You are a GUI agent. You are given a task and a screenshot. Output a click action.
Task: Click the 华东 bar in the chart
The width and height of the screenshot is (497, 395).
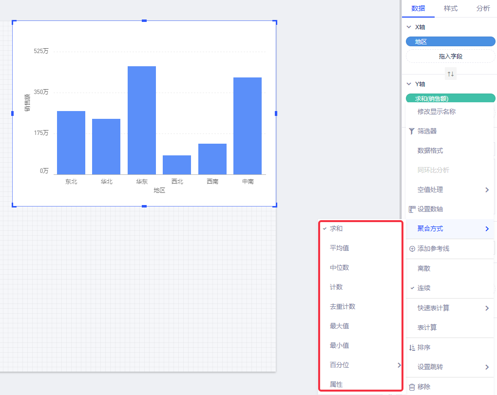coord(142,120)
